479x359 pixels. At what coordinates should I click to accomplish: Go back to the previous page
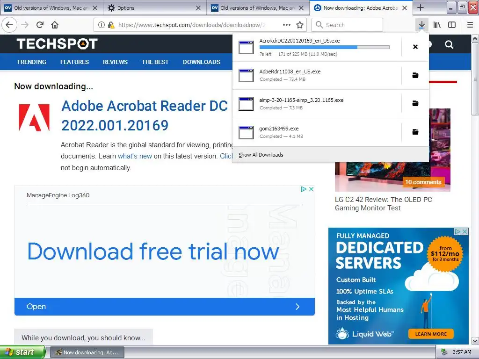[x=9, y=25]
